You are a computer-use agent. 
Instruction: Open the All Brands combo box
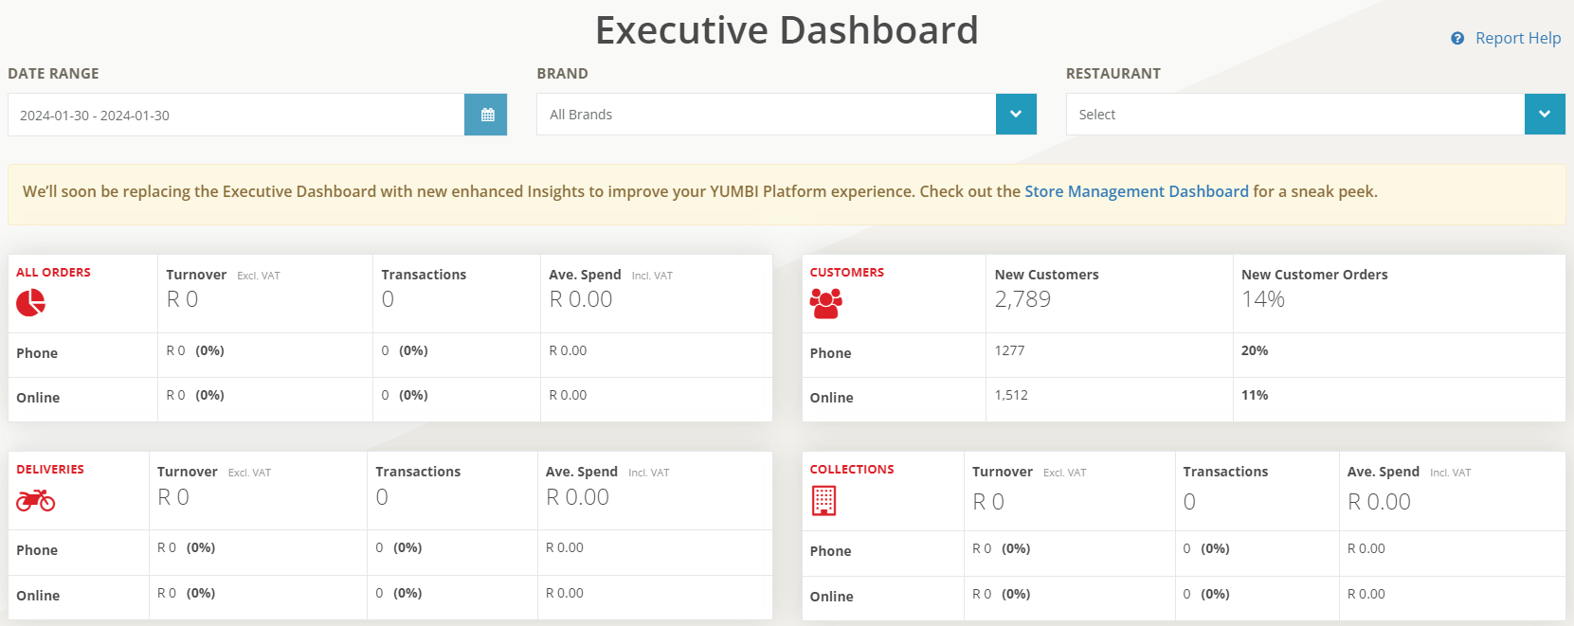coord(766,115)
